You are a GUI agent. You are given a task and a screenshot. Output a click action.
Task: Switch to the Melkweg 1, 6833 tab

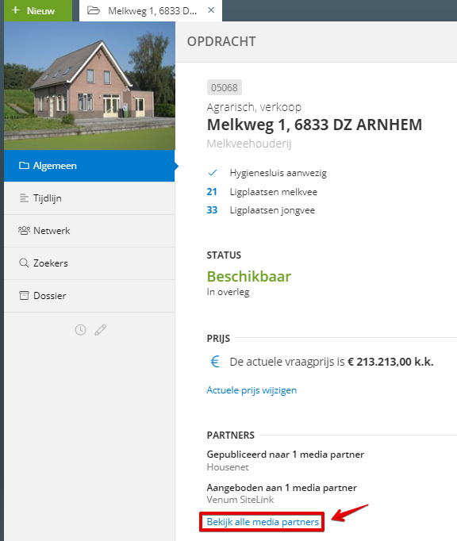pyautogui.click(x=151, y=10)
